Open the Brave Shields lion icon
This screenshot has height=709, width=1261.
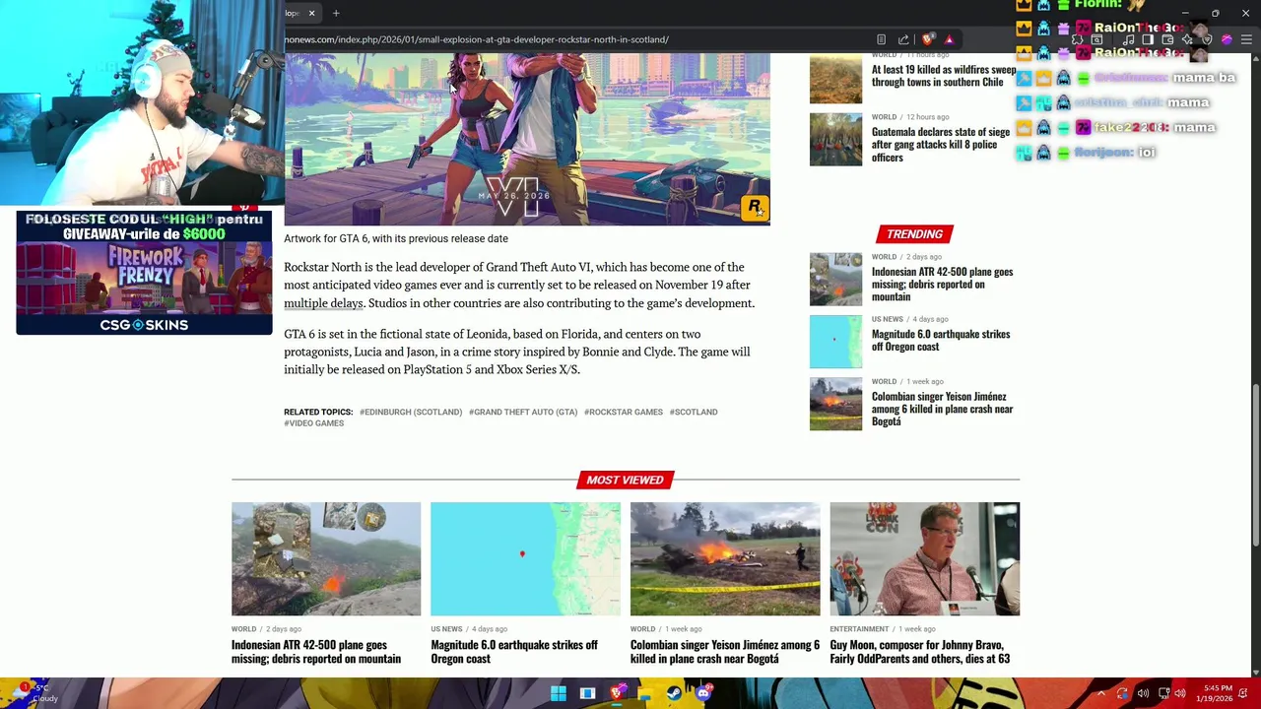coord(928,39)
